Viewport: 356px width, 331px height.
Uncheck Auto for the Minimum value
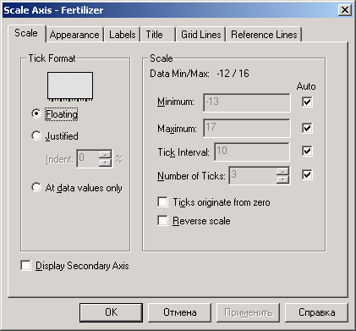coord(307,102)
